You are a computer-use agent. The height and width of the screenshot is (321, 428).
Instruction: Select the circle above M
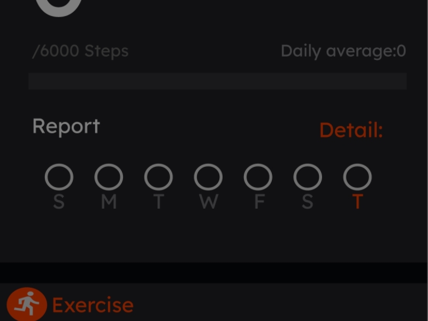point(109,177)
